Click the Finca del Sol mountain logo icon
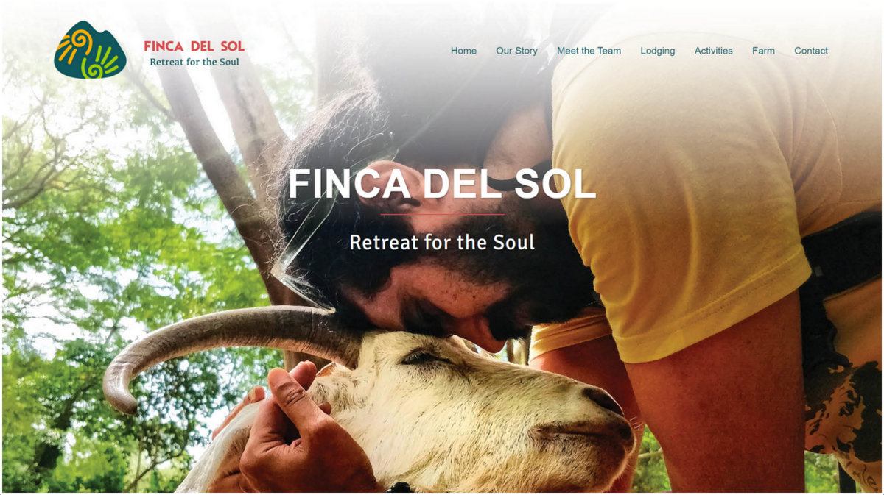 (x=90, y=50)
